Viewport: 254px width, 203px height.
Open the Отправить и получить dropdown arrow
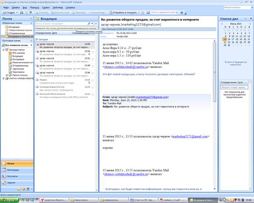click(x=139, y=12)
